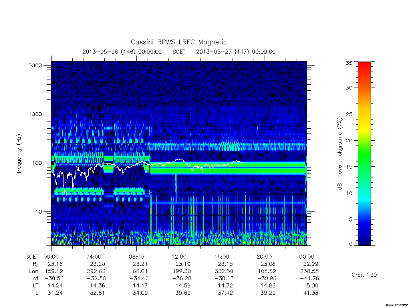The image size is (409, 307).
Task: Click the Lat value -30.56
Action: tap(53, 279)
